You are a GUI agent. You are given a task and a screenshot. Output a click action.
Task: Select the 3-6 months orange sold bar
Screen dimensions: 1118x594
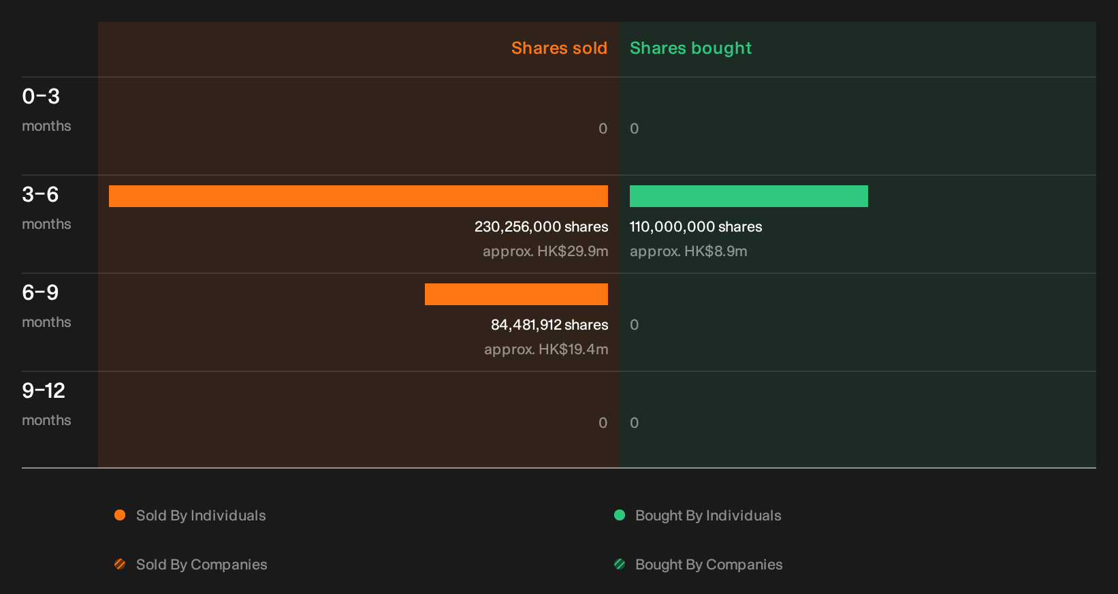358,196
